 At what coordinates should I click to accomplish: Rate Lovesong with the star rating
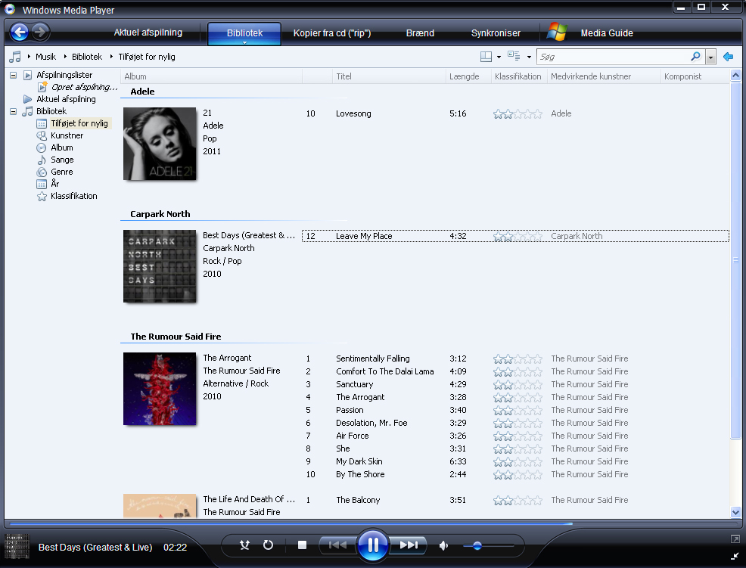pyautogui.click(x=518, y=113)
